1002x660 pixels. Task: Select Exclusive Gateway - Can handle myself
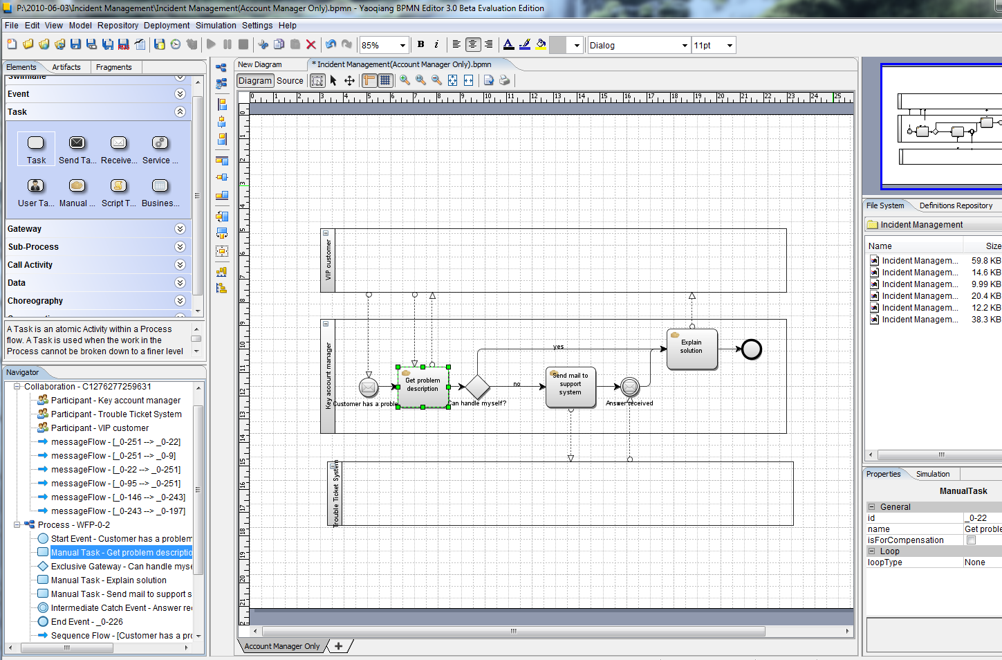115,567
